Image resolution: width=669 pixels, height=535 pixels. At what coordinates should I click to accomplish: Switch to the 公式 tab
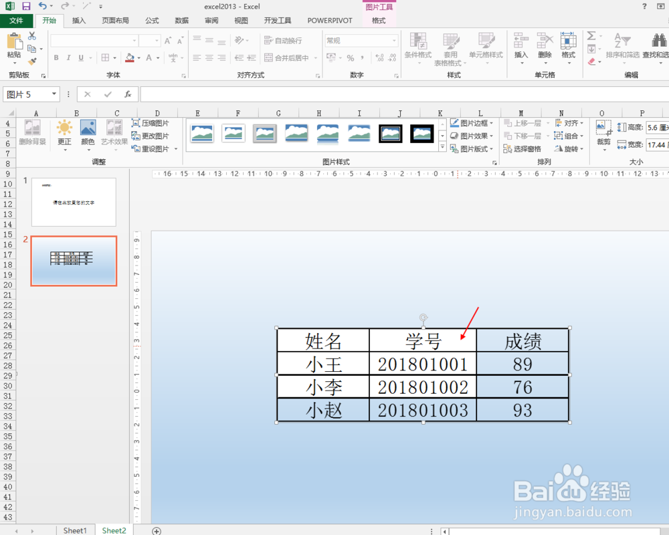152,21
